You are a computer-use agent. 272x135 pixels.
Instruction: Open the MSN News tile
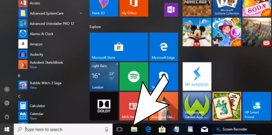pyautogui.click(x=134, y=106)
